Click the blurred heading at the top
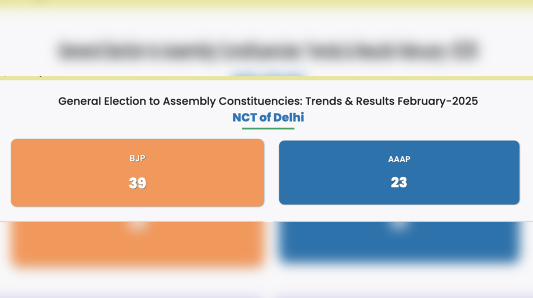 pos(268,50)
